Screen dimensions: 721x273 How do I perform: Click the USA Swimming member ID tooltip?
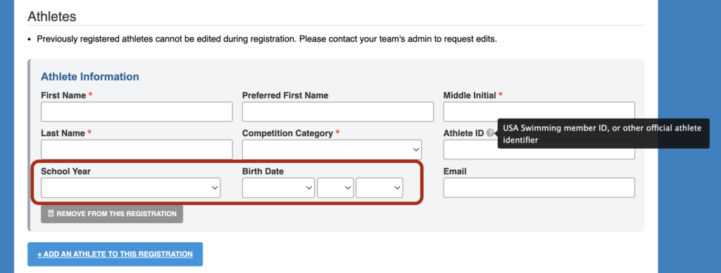click(x=603, y=134)
